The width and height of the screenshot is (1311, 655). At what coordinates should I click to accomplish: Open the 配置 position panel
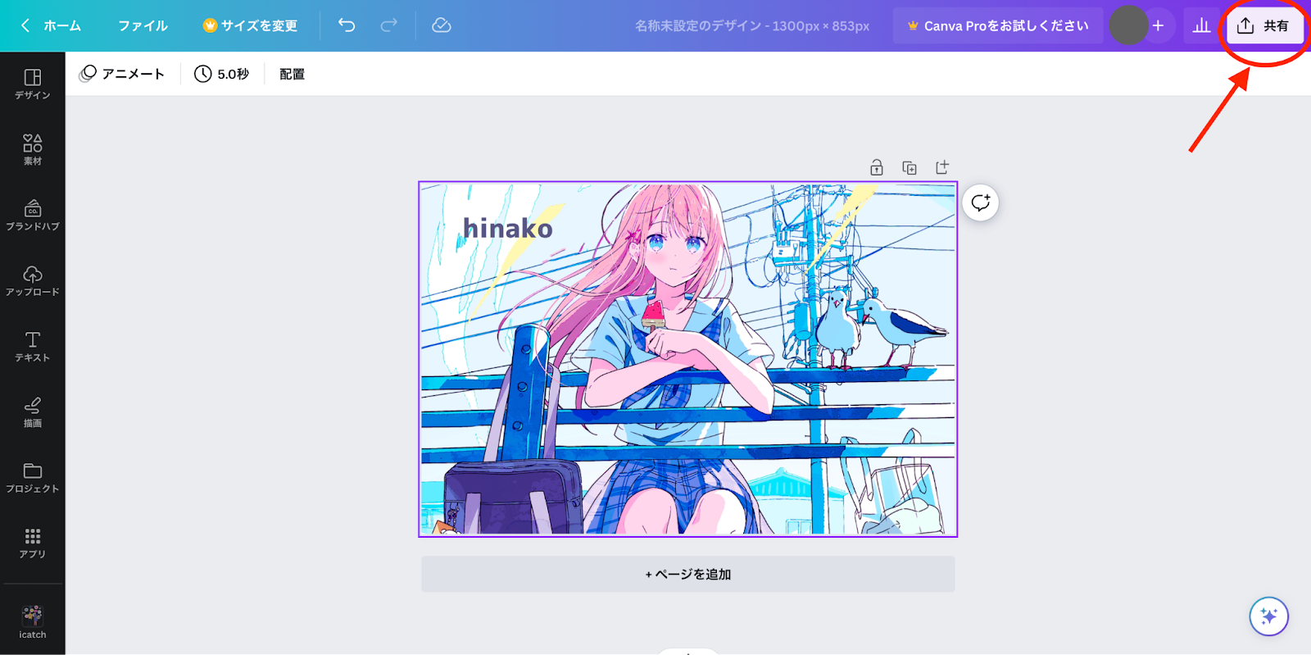coord(292,74)
